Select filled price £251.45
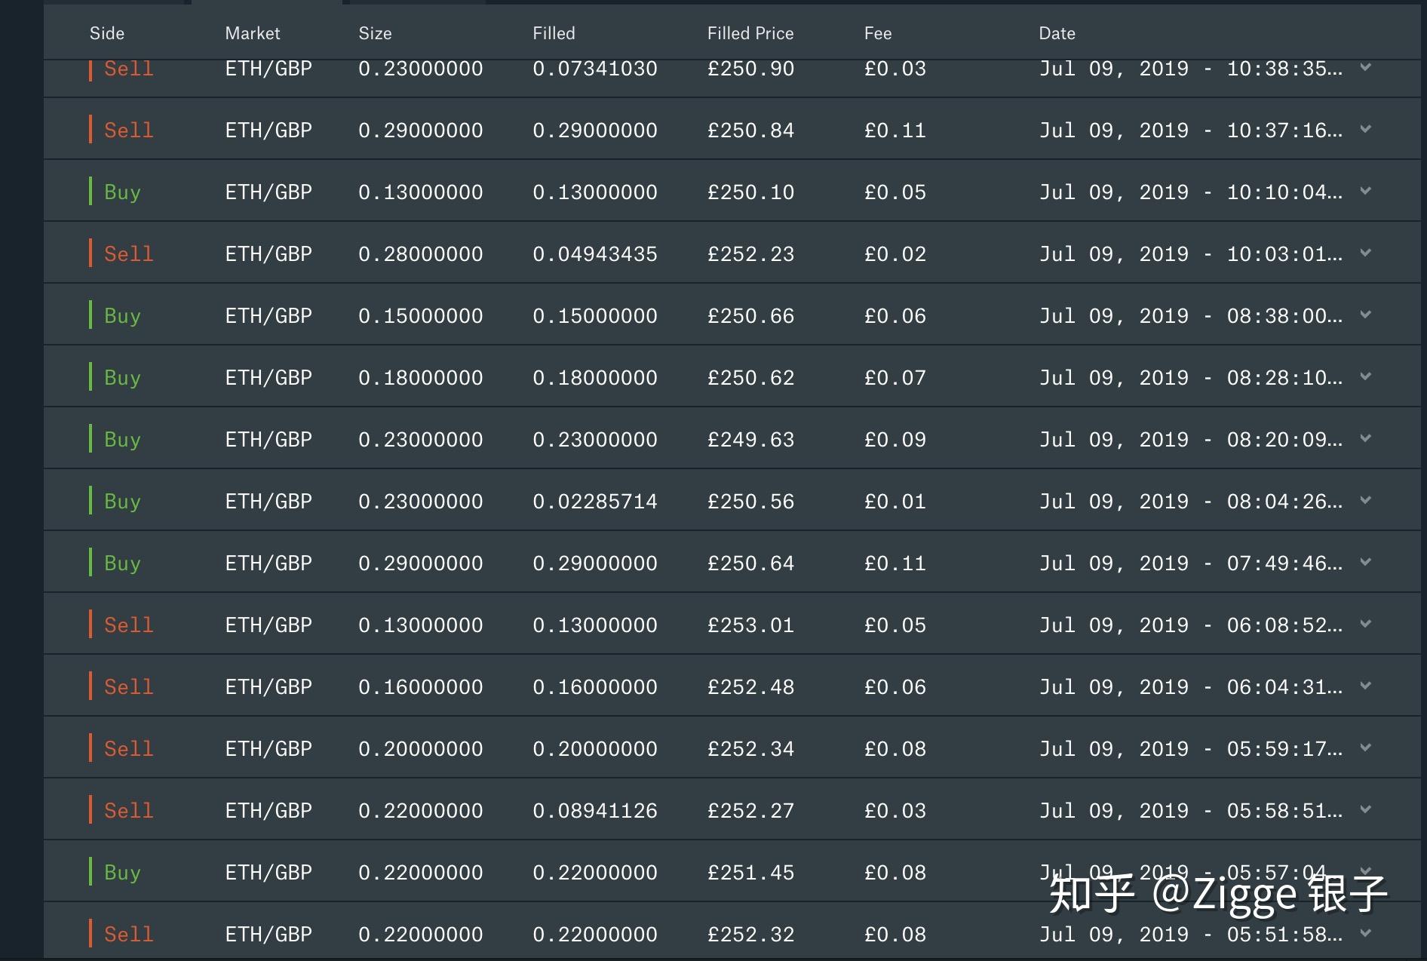1427x961 pixels. coord(750,873)
